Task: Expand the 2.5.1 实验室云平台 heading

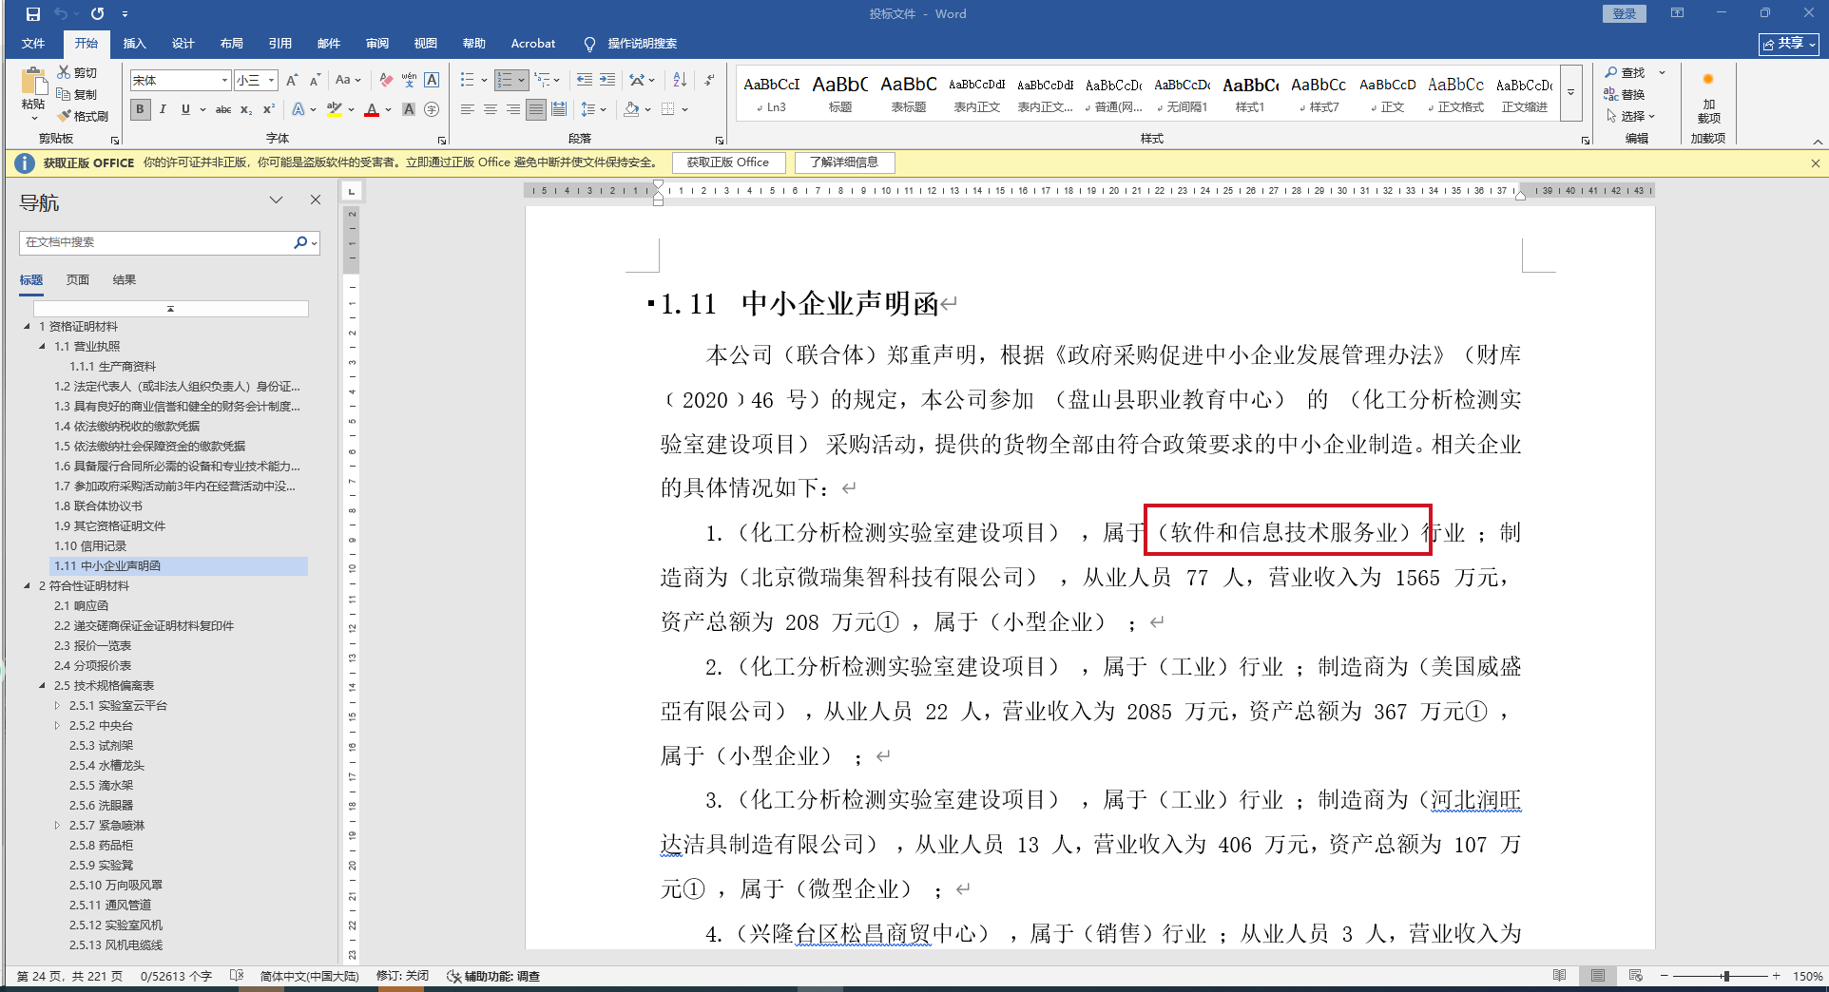Action: pos(57,705)
